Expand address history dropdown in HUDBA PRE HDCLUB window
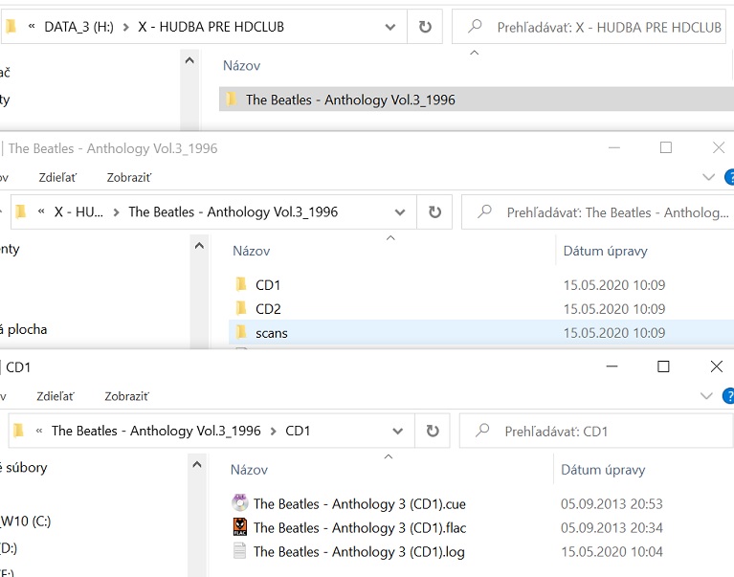734x577 pixels. 389,27
